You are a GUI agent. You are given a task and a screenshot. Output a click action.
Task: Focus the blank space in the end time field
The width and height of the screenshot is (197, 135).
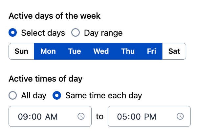coord(166,116)
